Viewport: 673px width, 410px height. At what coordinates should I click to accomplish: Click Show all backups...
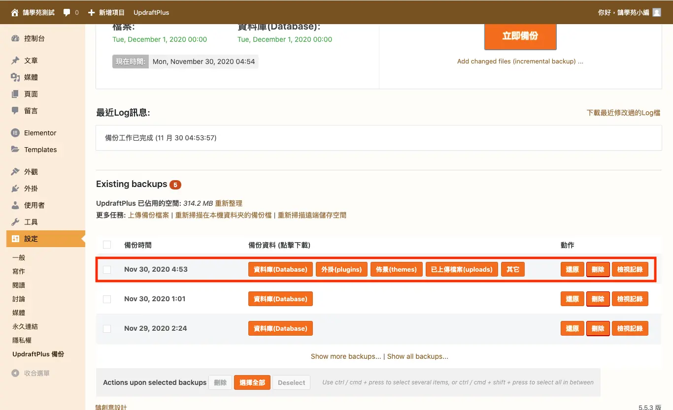click(x=418, y=356)
